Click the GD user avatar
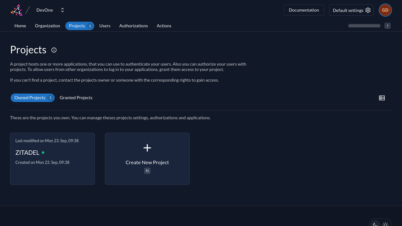The image size is (402, 226). click(385, 10)
